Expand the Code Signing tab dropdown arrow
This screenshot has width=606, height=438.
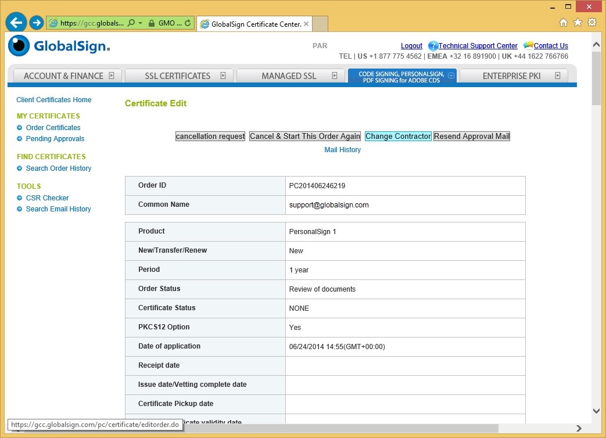tap(451, 76)
